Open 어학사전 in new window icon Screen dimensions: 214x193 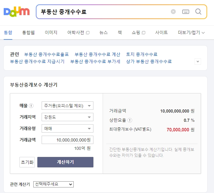point(88,33)
